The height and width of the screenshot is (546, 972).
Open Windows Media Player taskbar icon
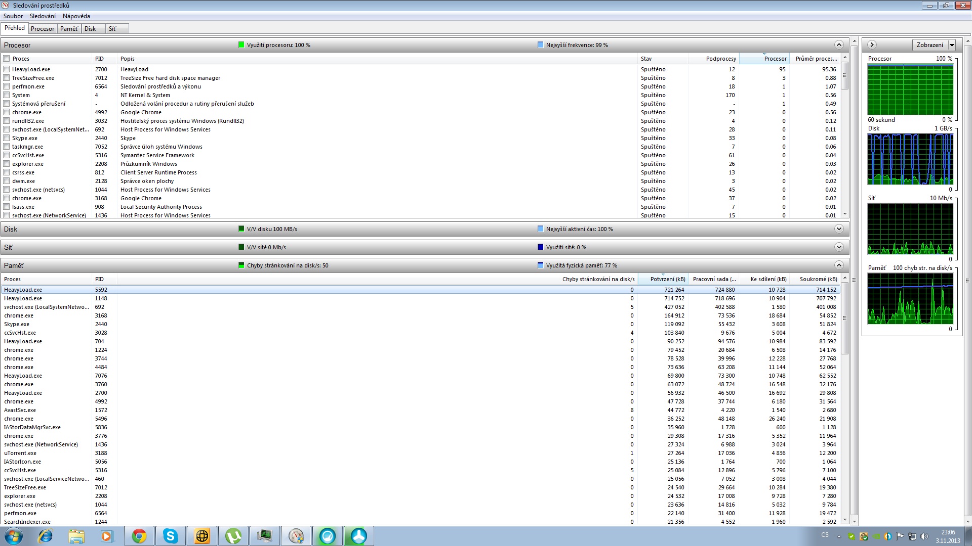pos(107,536)
